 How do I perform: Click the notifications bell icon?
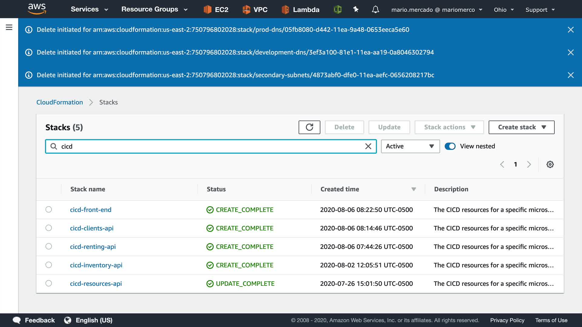375,10
